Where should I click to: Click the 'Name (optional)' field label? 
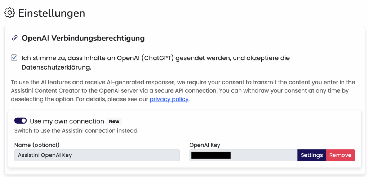click(37, 145)
